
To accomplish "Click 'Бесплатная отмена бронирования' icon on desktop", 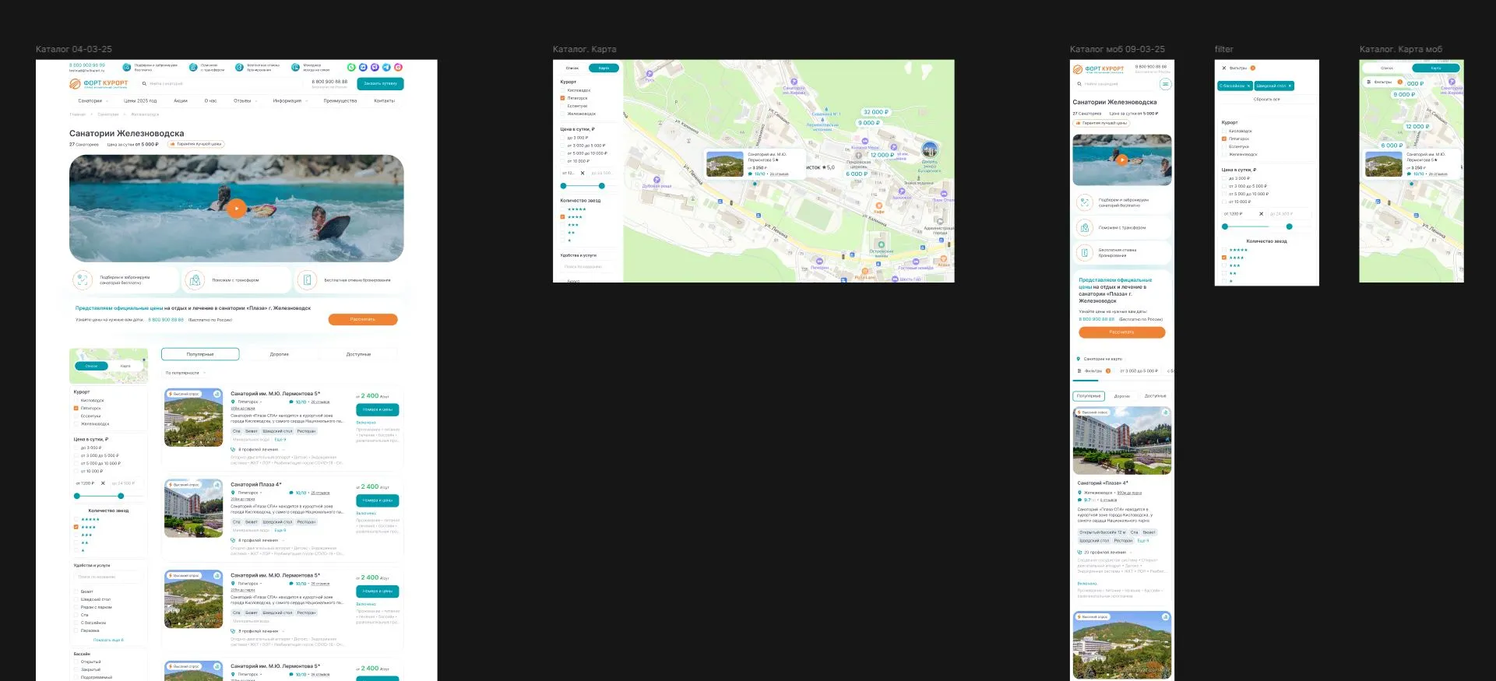I will [x=307, y=280].
